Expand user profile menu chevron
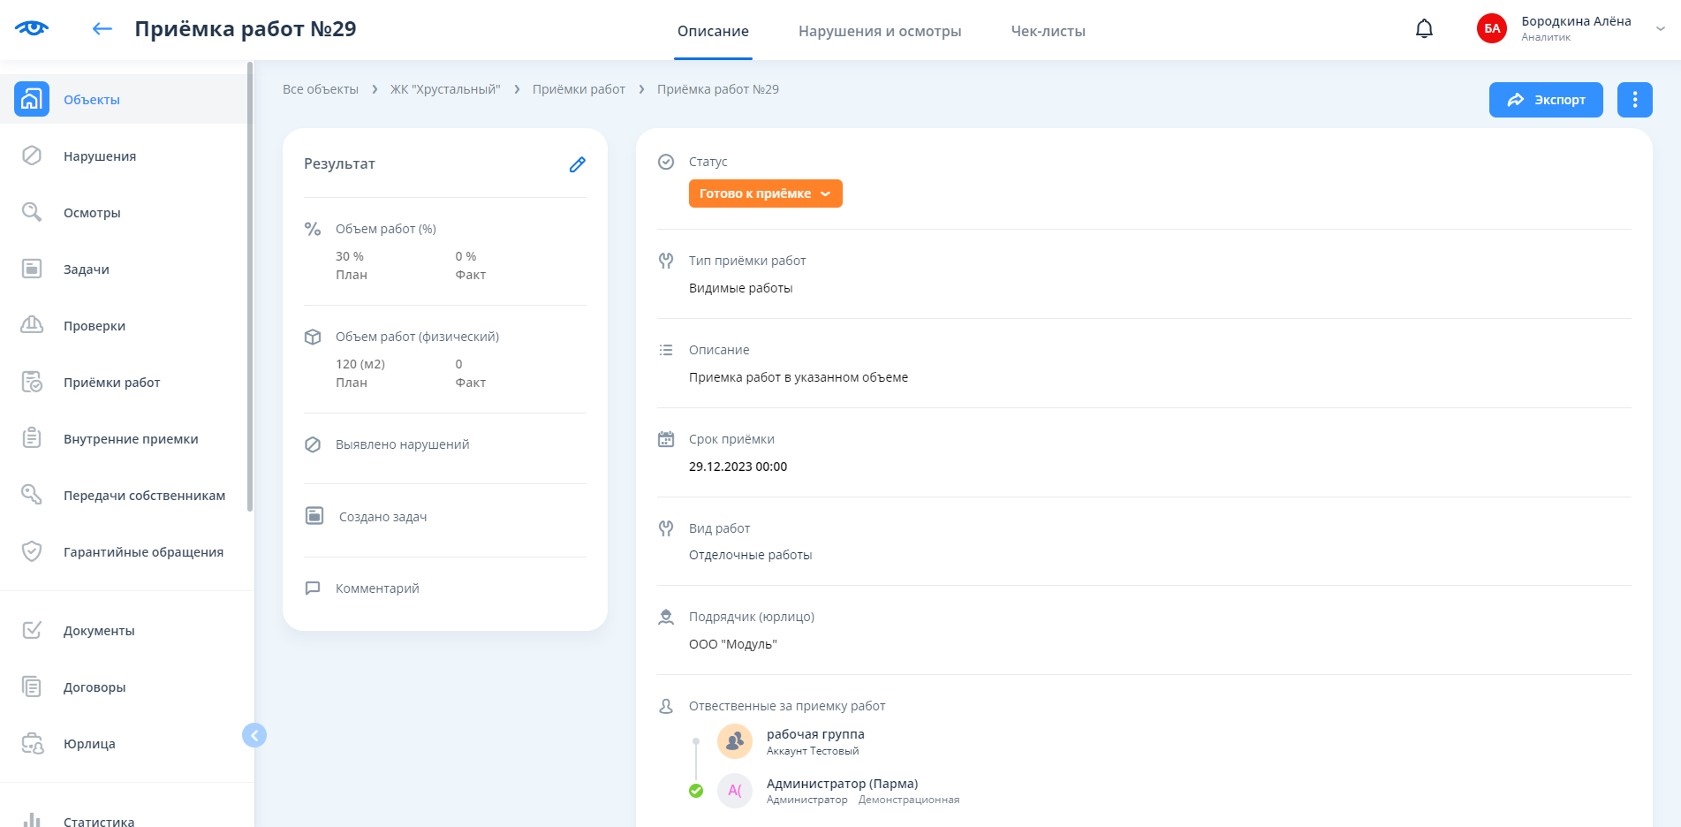 [1660, 28]
